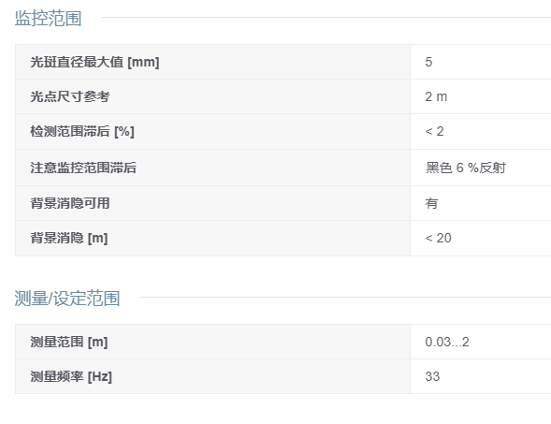Click divider line beside 监控范围 heading
The image size is (551, 424).
(x=326, y=17)
